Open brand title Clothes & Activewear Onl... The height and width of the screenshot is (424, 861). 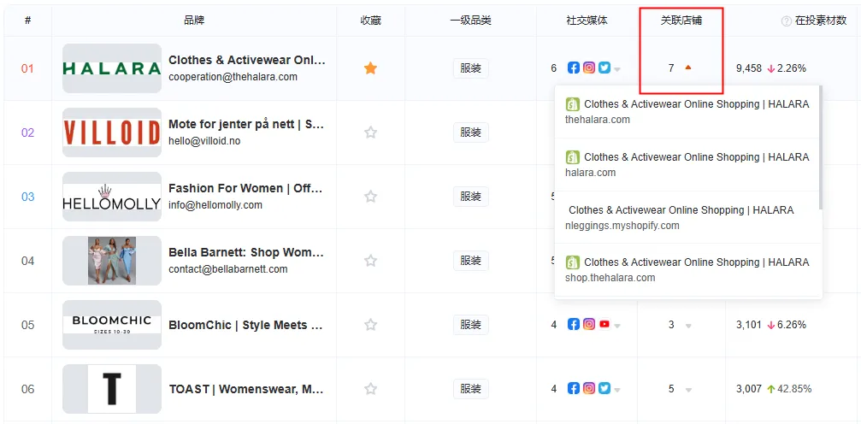pyautogui.click(x=247, y=60)
